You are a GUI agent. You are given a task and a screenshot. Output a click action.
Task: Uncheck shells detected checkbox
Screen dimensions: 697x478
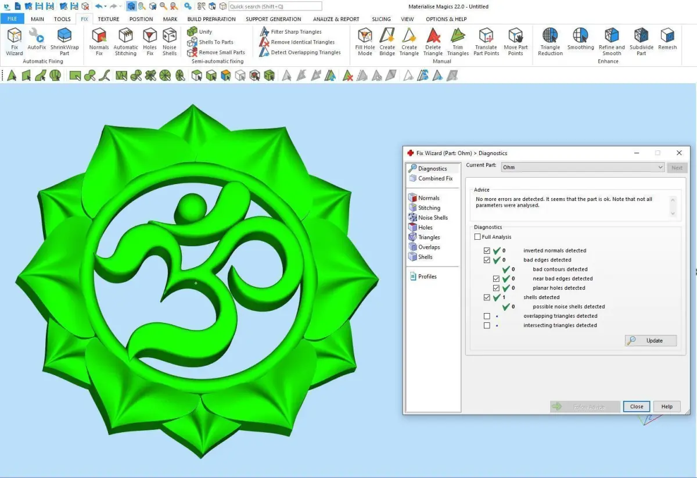pos(487,297)
